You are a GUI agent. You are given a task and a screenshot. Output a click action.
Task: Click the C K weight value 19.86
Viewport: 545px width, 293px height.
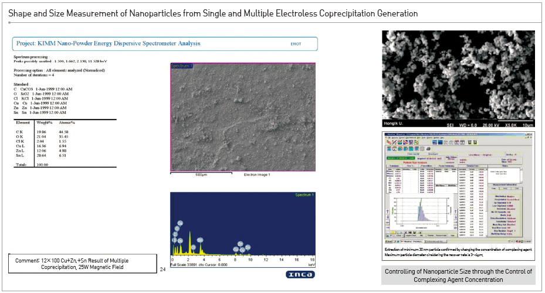pyautogui.click(x=42, y=132)
